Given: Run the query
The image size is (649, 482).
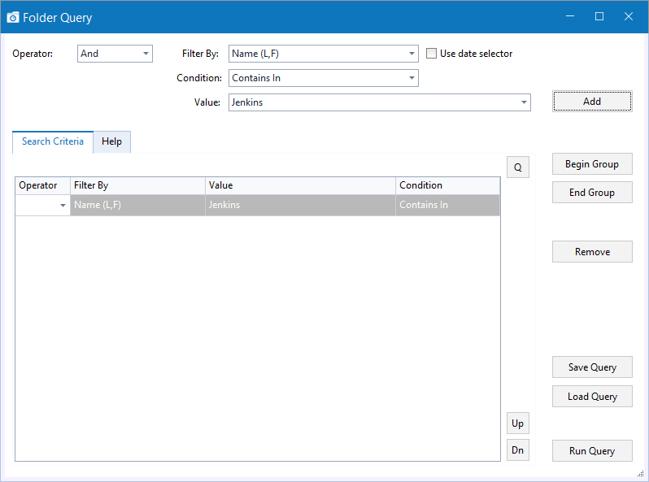Looking at the screenshot, I should (x=592, y=450).
